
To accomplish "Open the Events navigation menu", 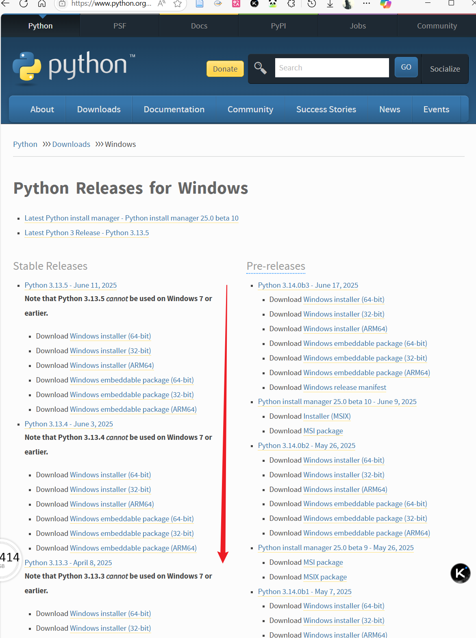I will (436, 109).
